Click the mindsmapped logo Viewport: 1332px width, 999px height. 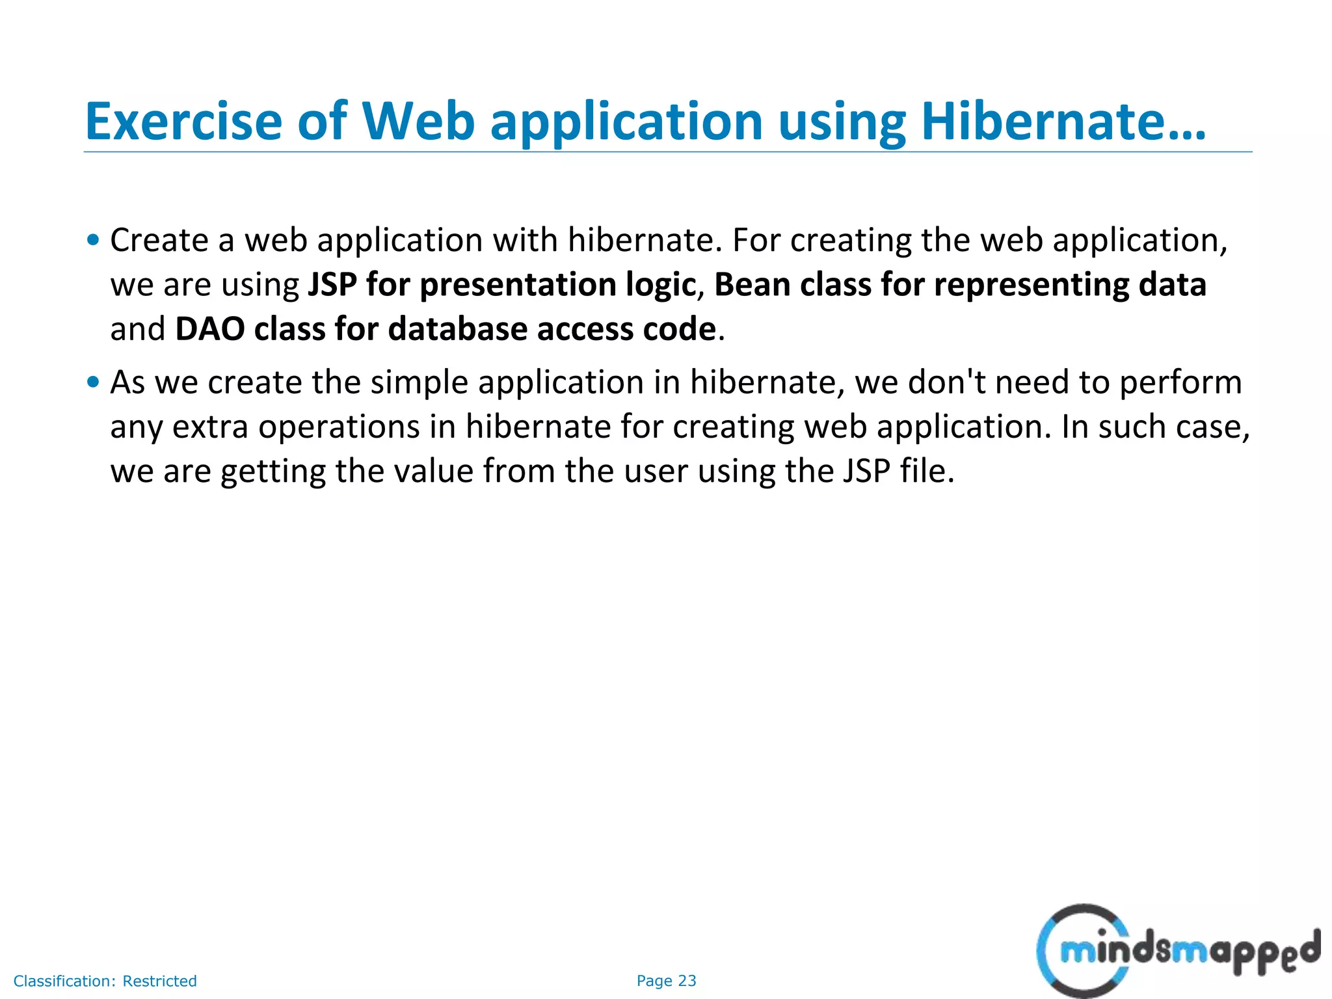(x=1177, y=951)
